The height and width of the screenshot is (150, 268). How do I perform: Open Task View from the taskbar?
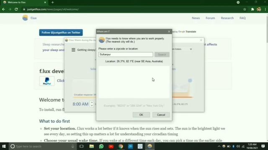[82, 146]
